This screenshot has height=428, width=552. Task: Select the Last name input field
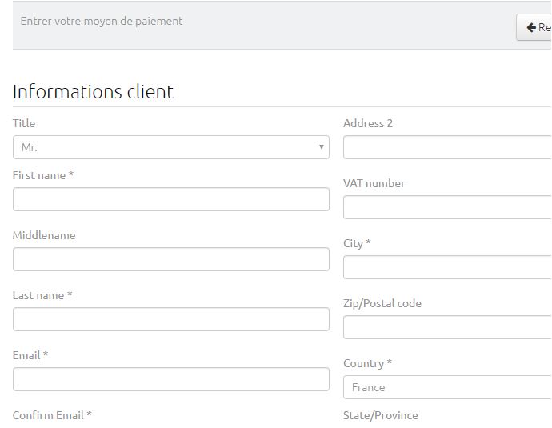[170, 319]
